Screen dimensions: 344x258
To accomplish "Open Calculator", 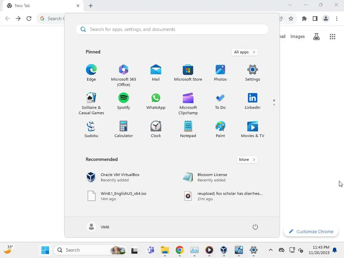I will tap(124, 129).
